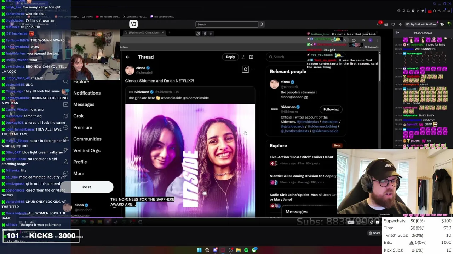Open the inner browser three-dot menu

377,40
